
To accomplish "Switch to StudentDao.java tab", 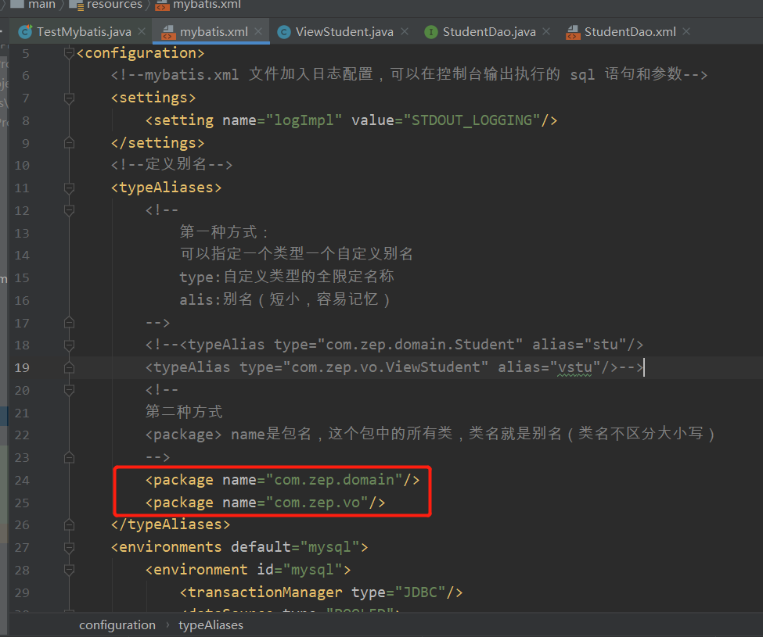I will [489, 31].
